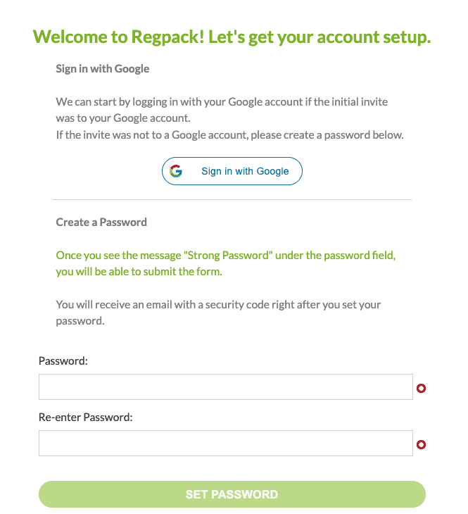Screen dimensions: 468x514
Task: Click the security code email notice text
Action: pyautogui.click(x=218, y=306)
